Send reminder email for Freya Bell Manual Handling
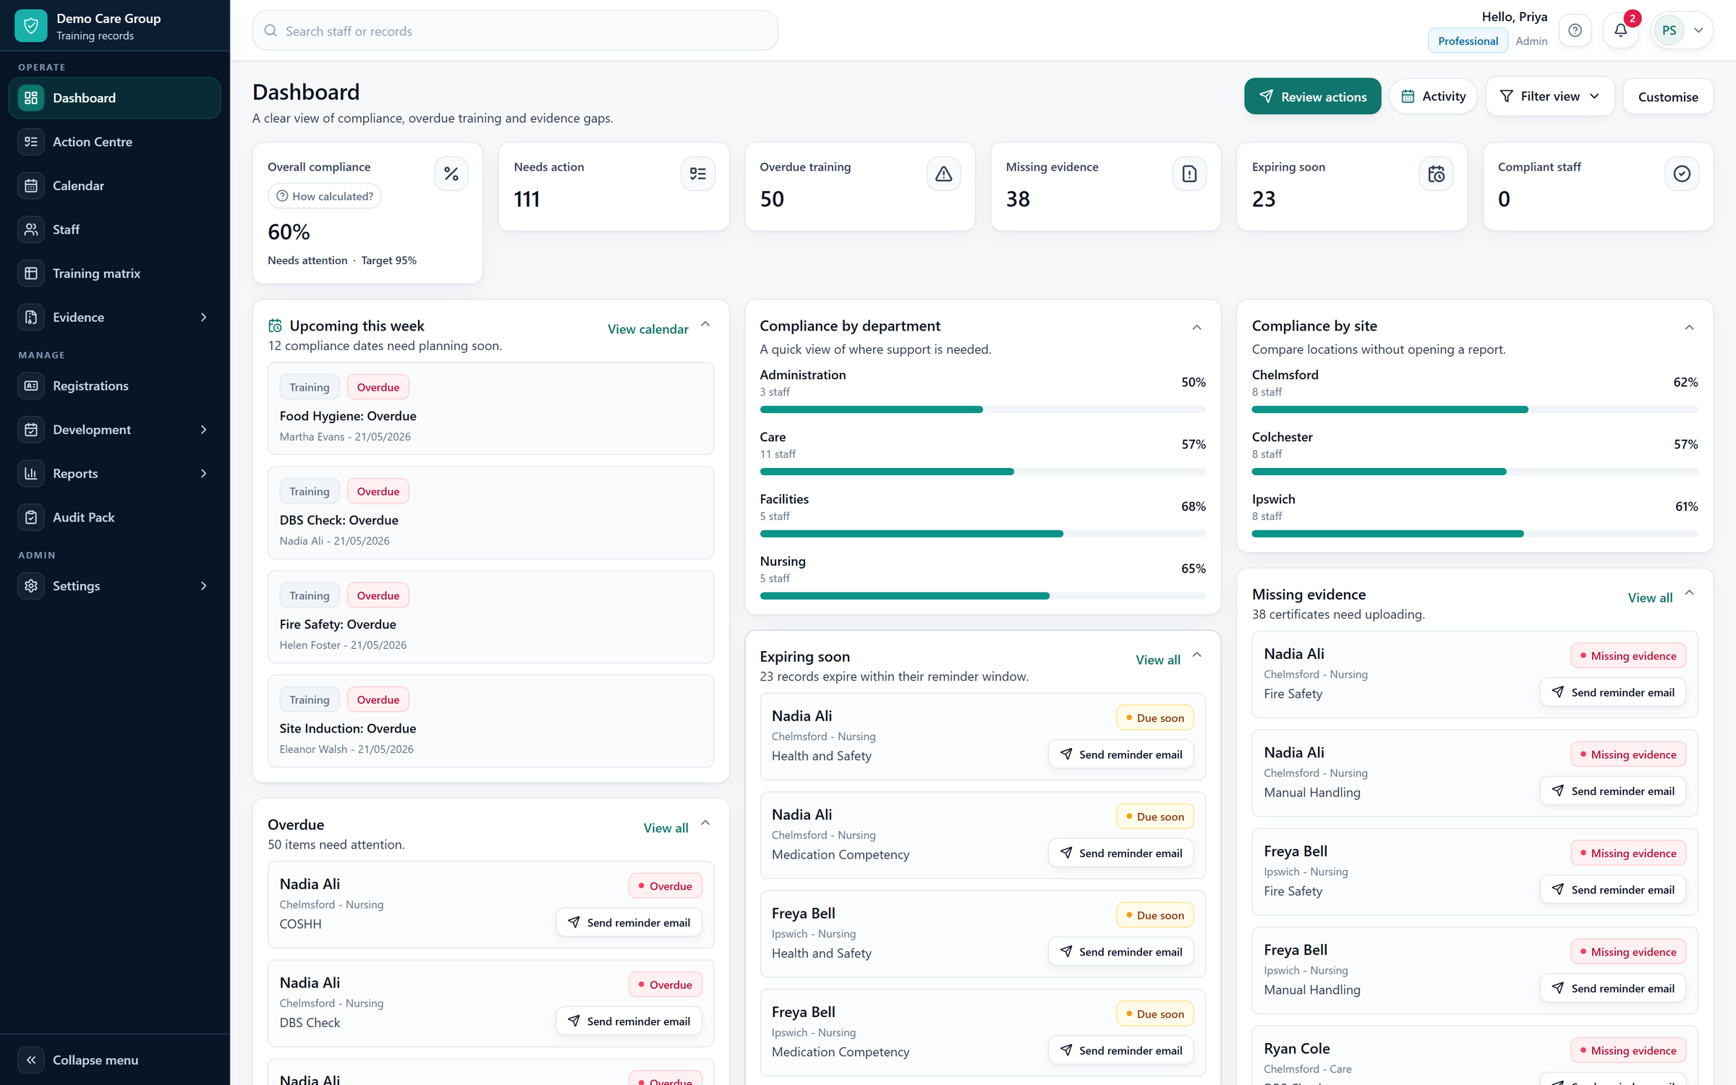 click(x=1612, y=988)
